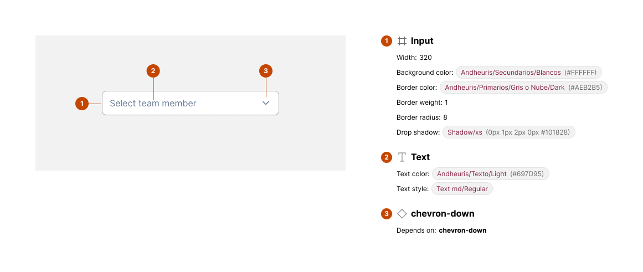The height and width of the screenshot is (272, 643).
Task: Click the chevron-down arrow in the select input
Action: 266,103
